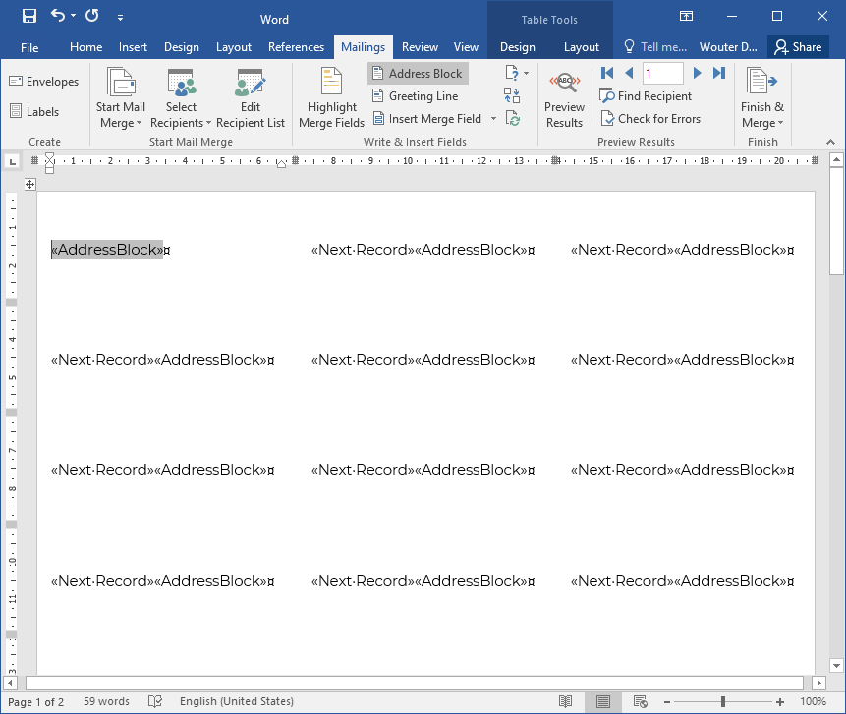
Task: Open Select Recipients dropdown
Action: point(181,98)
